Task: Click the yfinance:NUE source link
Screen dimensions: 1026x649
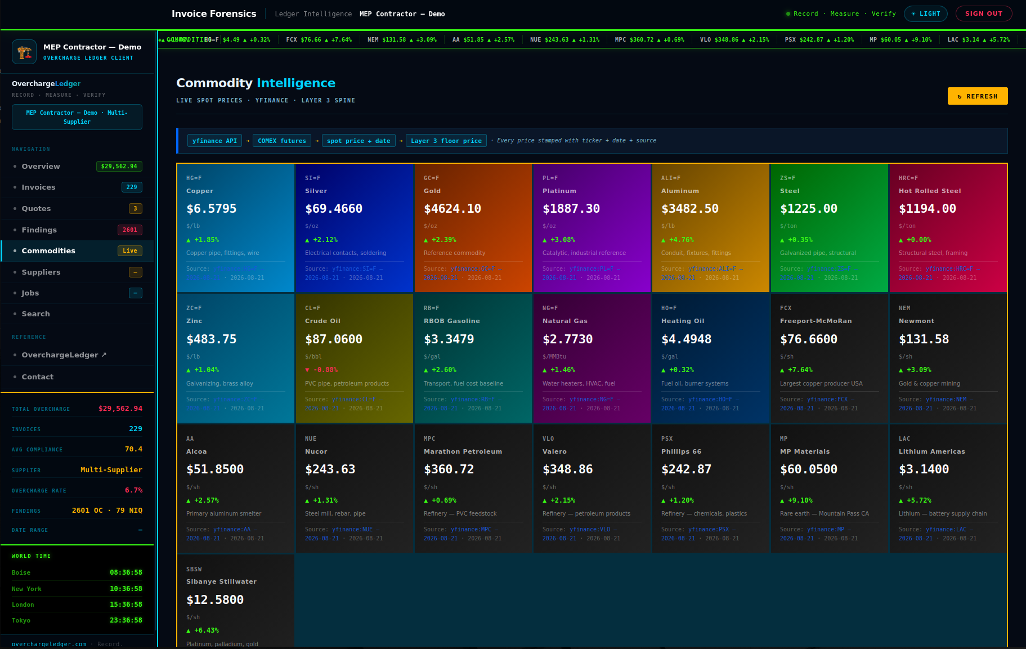Action: pyautogui.click(x=352, y=529)
